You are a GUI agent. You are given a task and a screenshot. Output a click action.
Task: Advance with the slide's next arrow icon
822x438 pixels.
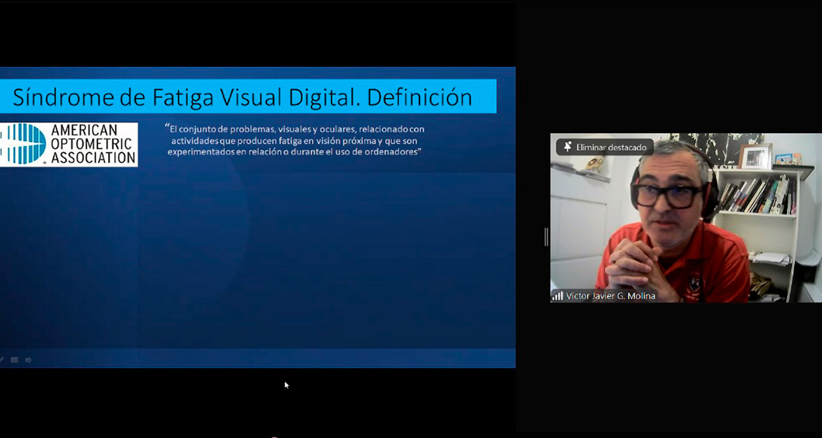[x=28, y=360]
